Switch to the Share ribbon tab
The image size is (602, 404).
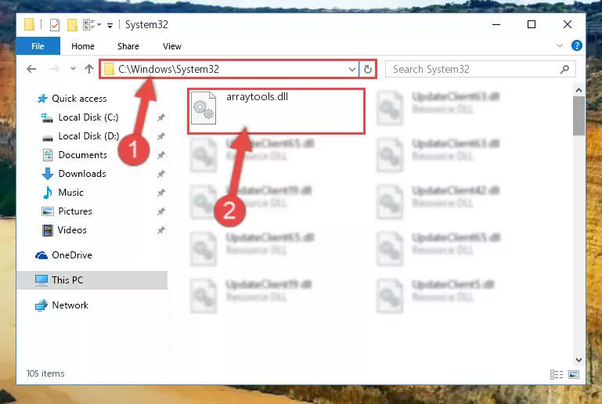[128, 46]
